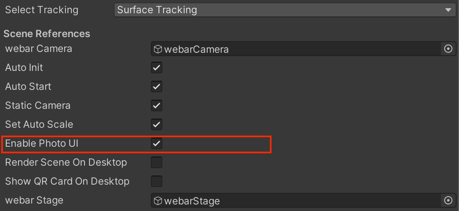Enable Render Scene On Desktop

coord(157,163)
